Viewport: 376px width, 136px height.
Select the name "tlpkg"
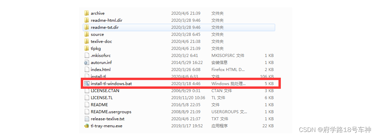(96, 49)
